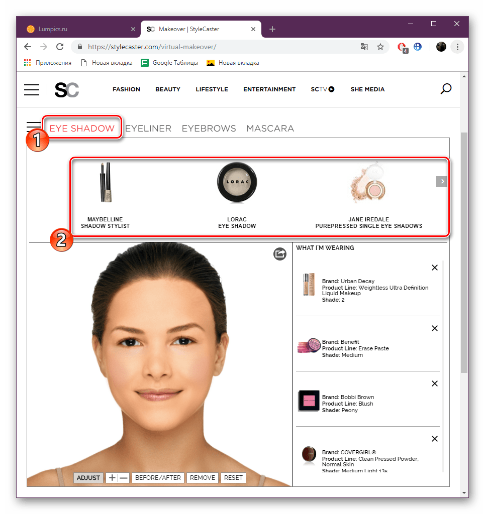The image size is (485, 514).
Task: Click the plus zoom control
Action: (113, 477)
